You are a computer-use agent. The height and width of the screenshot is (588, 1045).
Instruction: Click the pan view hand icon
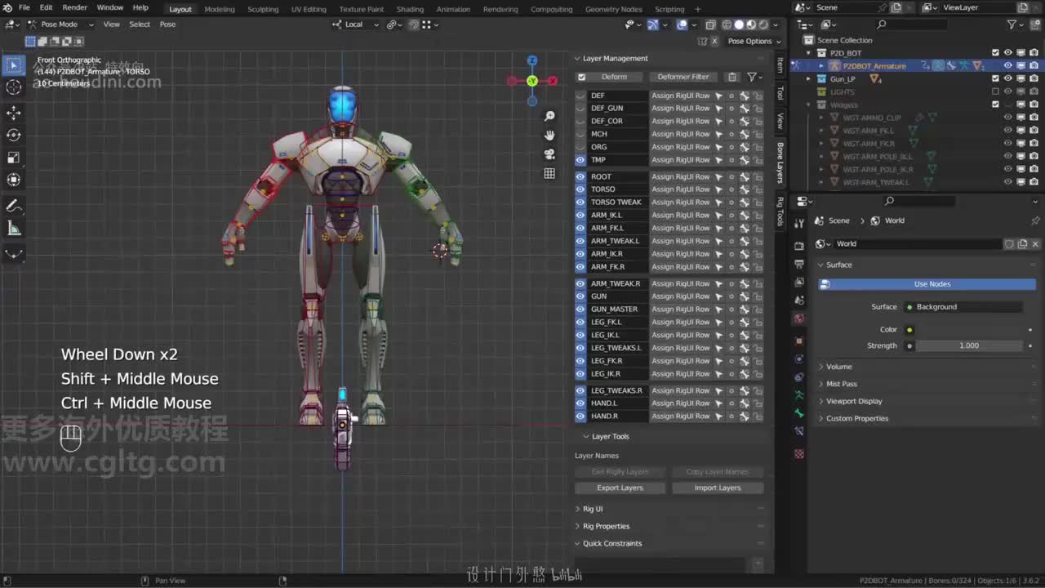[x=549, y=136]
